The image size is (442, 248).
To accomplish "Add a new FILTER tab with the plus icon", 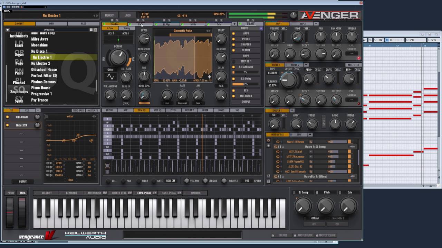I will (306, 65).
